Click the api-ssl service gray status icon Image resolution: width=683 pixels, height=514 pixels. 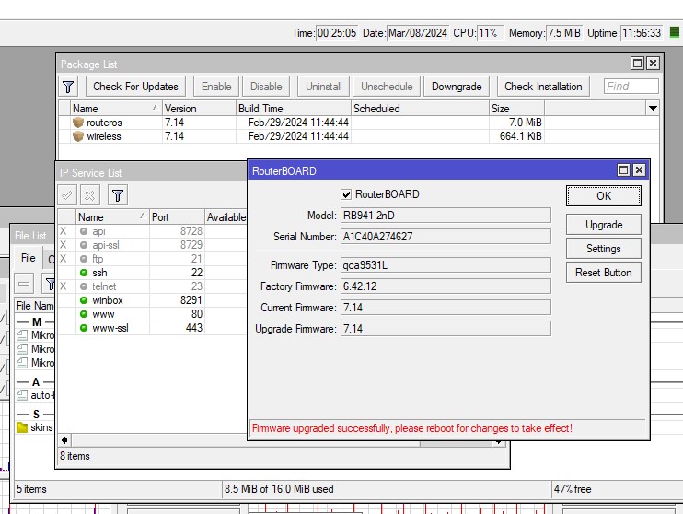[84, 245]
